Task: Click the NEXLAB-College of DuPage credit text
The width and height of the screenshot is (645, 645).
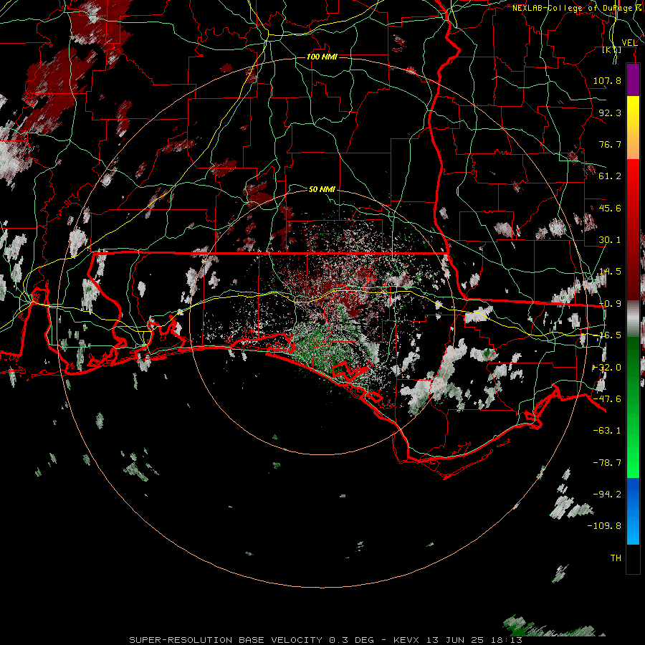Action: [x=575, y=8]
